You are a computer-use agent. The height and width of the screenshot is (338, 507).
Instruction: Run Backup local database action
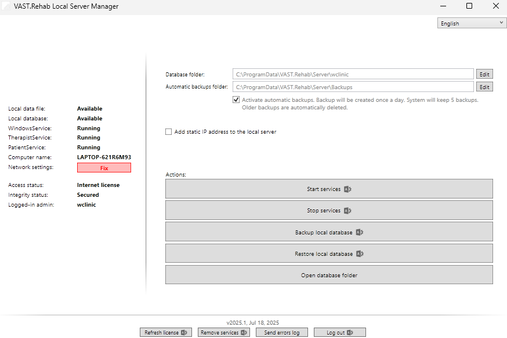[329, 232]
